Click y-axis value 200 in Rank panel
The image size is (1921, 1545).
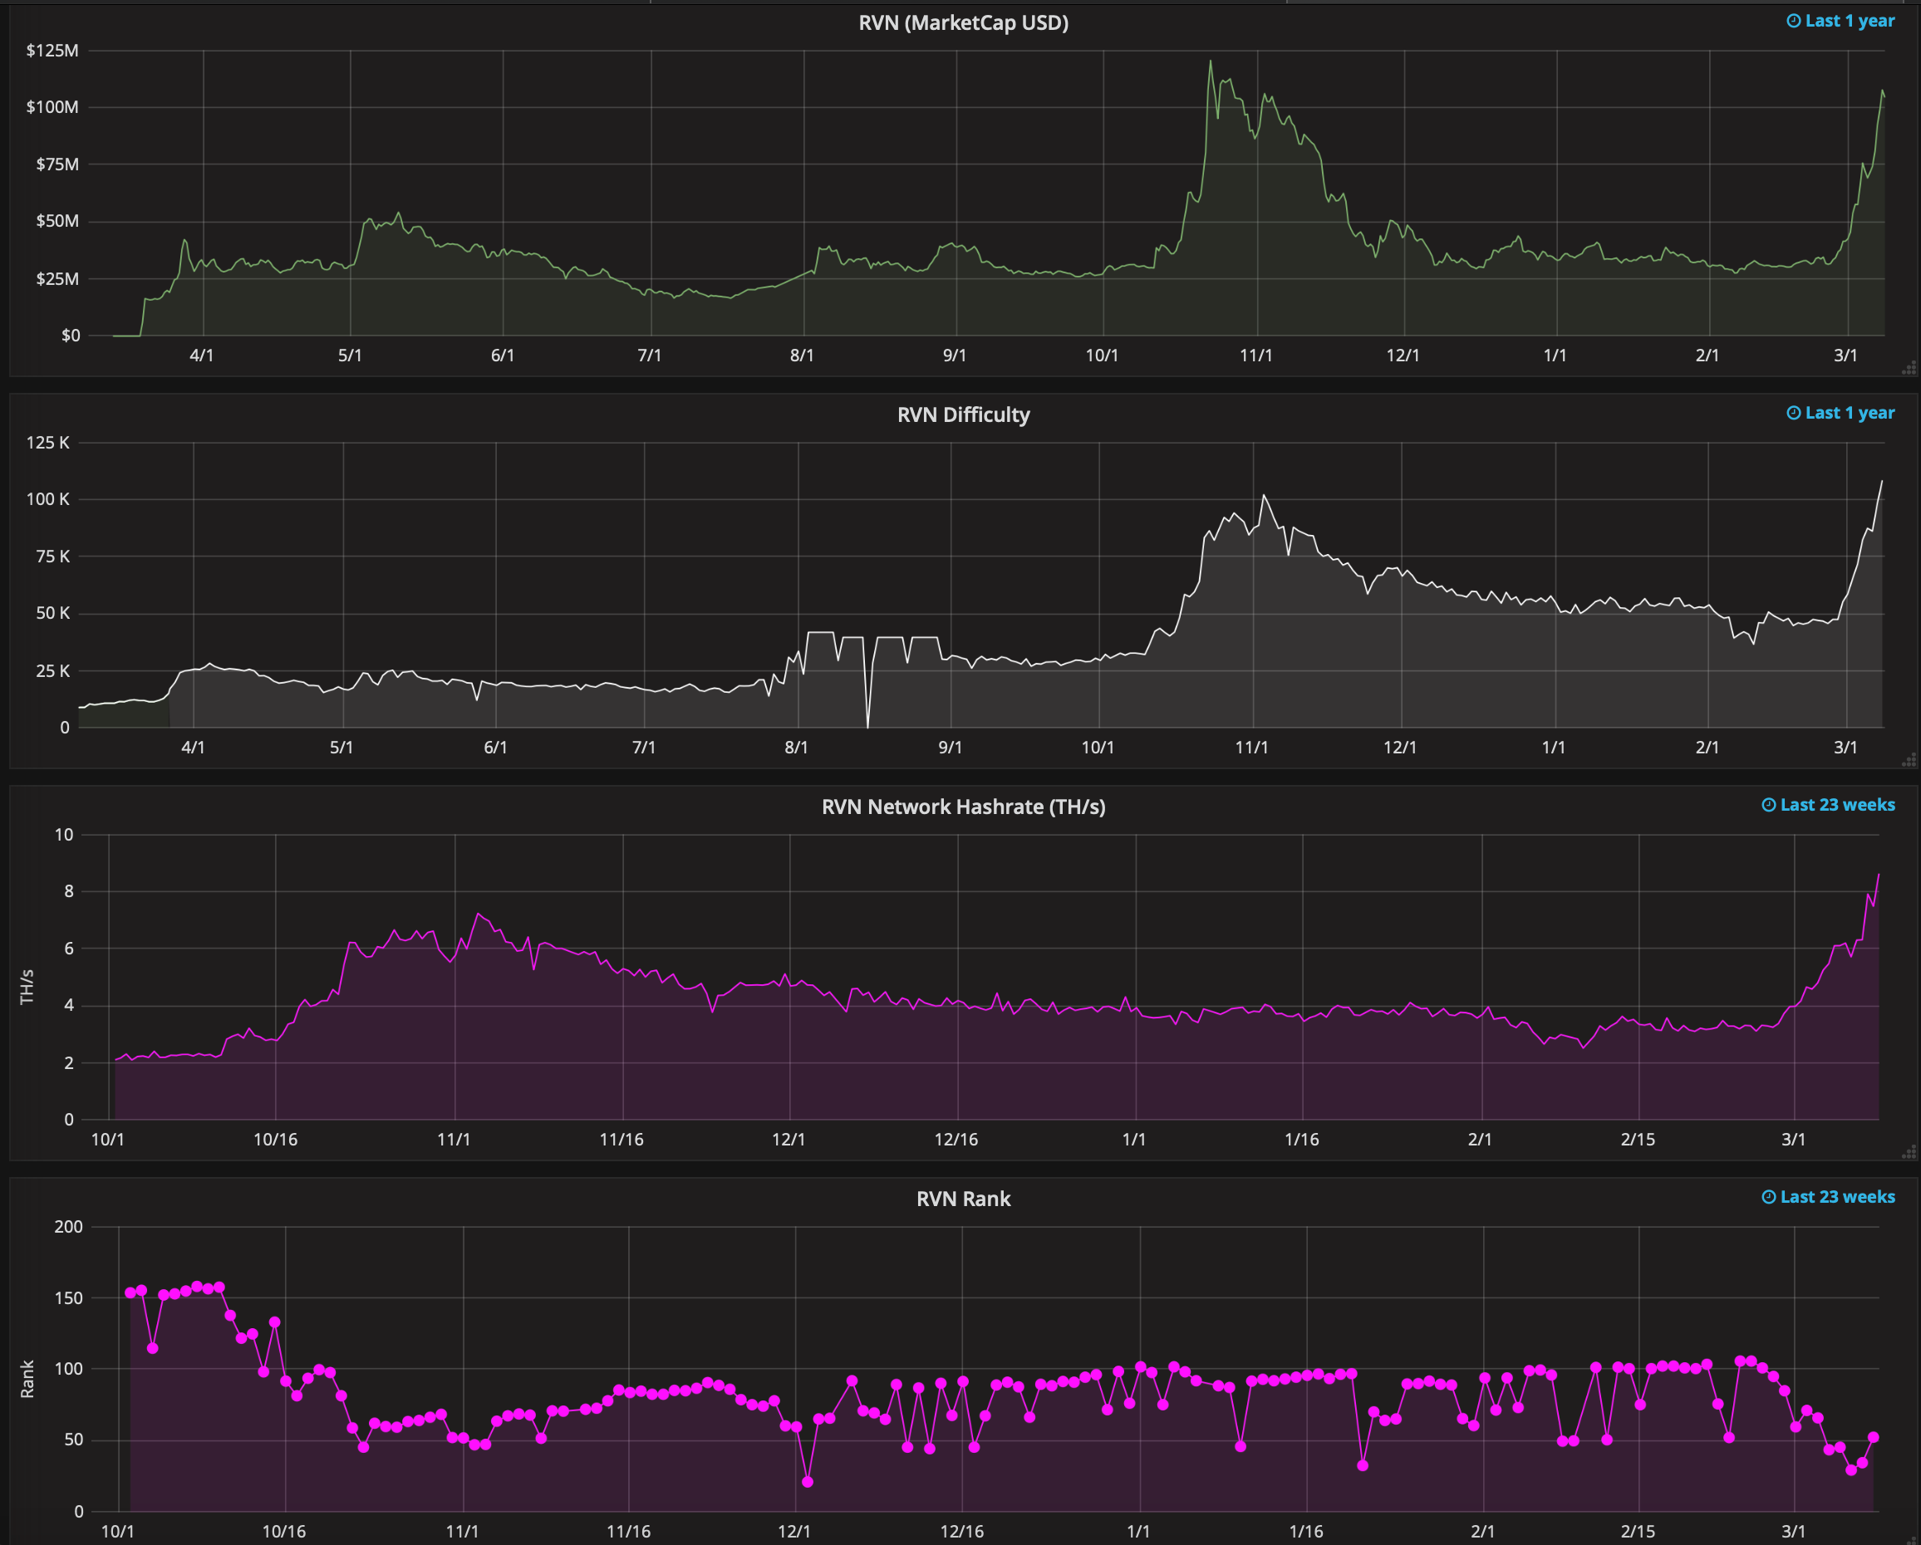point(69,1226)
